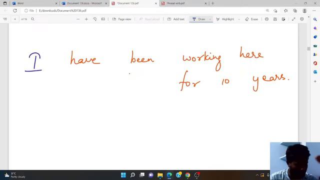Click the Read aloud button
The width and height of the screenshot is (320, 180).
point(149,19)
